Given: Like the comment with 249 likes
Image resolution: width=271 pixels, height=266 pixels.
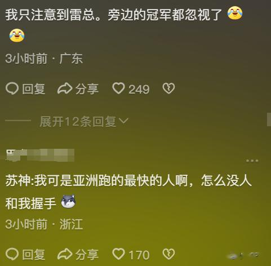Looking at the screenshot, I should (118, 88).
